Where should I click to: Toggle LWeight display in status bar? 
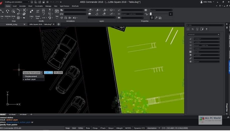click(119, 128)
